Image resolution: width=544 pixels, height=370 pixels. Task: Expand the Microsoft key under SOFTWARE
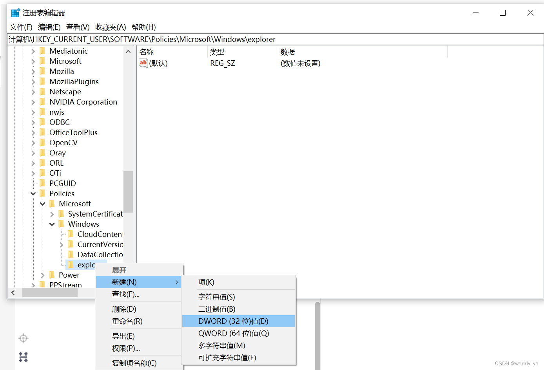pyautogui.click(x=33, y=61)
